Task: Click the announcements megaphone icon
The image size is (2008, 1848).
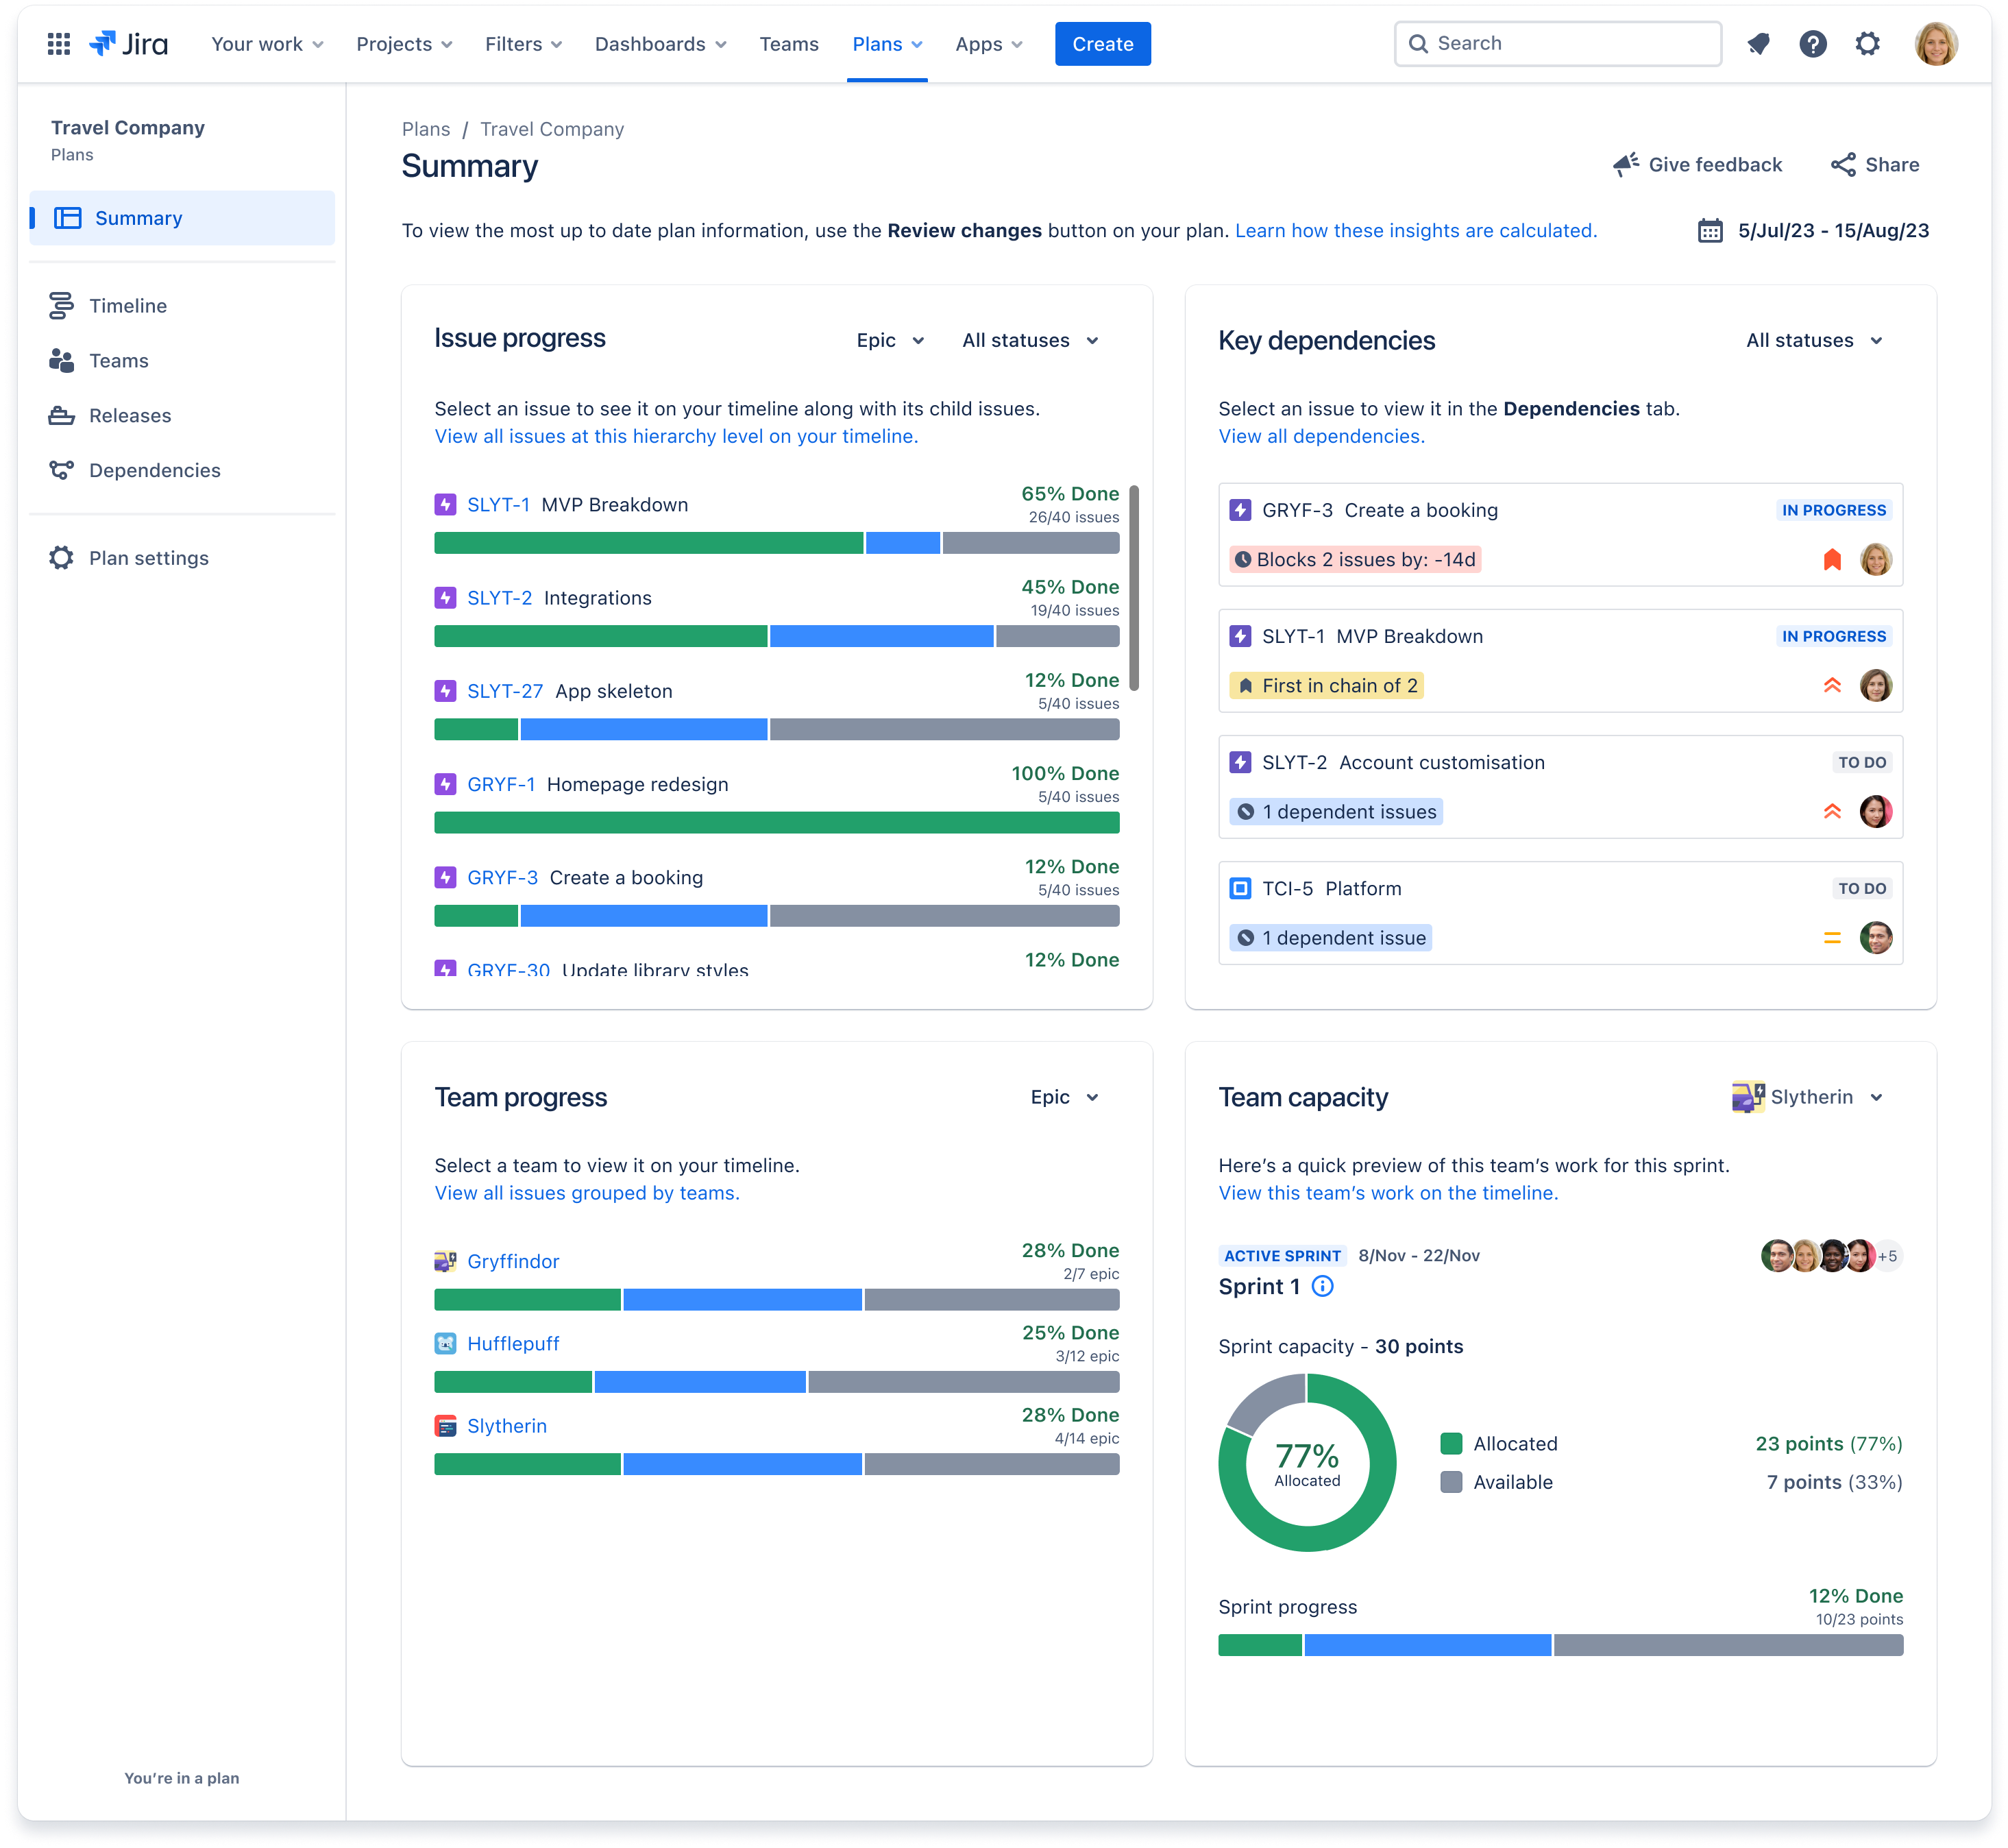Action: pos(1758,43)
